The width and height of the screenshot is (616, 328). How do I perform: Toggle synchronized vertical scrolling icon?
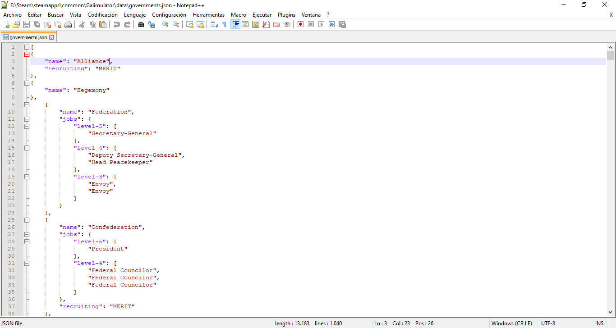coord(190,24)
